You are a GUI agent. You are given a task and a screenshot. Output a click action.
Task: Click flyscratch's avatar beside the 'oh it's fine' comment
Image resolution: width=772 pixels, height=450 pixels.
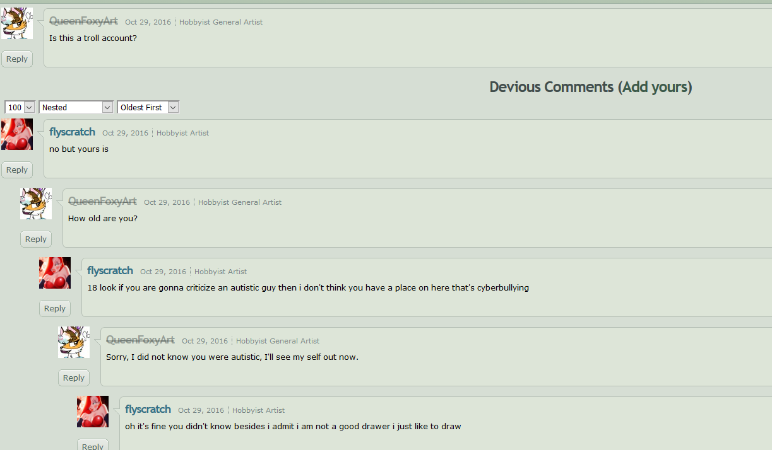click(x=93, y=412)
